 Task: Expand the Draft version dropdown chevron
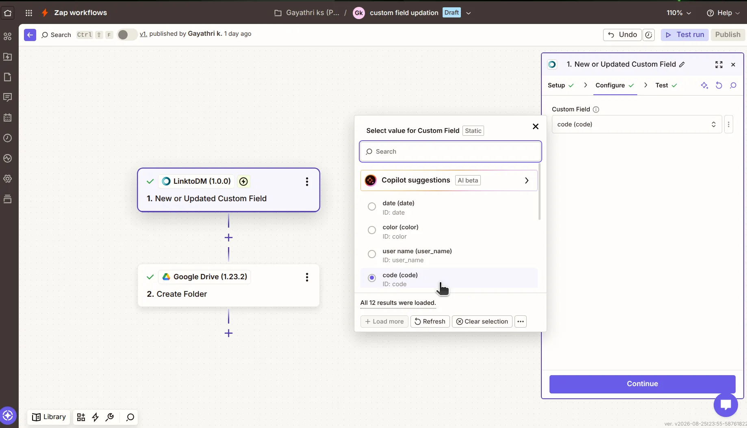(x=469, y=13)
